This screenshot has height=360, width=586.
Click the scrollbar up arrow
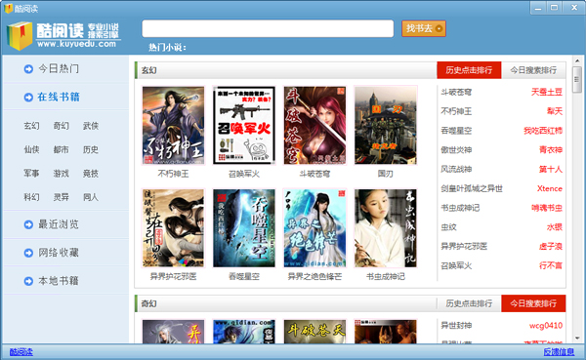[x=577, y=60]
